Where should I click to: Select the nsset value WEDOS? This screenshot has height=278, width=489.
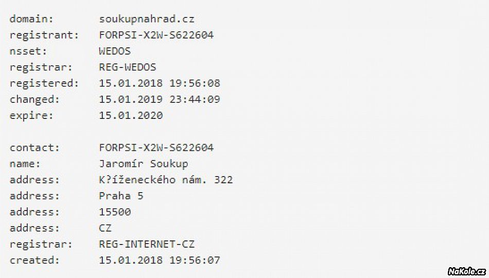tap(115, 51)
